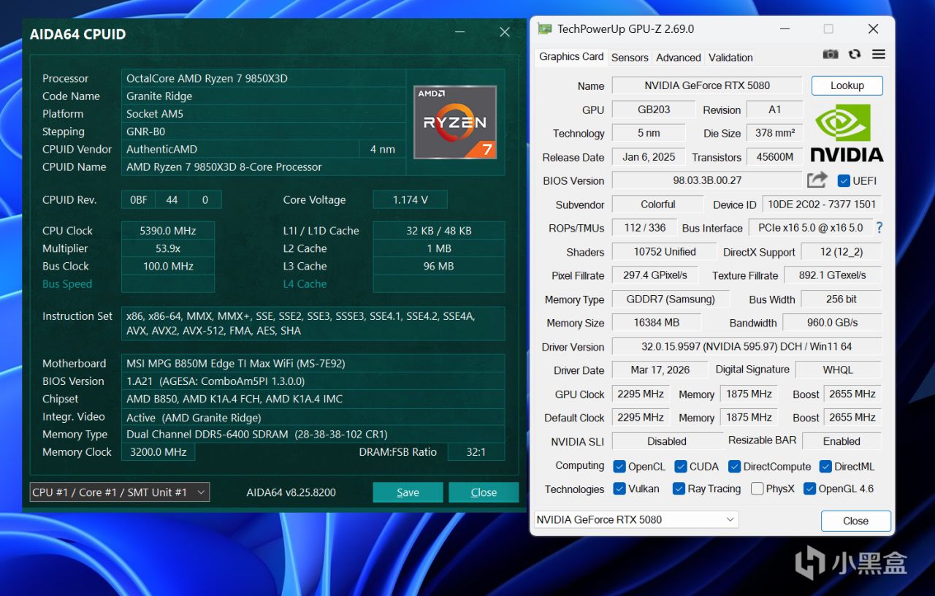This screenshot has height=596, width=935.
Task: Minimize the AIDA64 CPUID window
Action: [460, 33]
